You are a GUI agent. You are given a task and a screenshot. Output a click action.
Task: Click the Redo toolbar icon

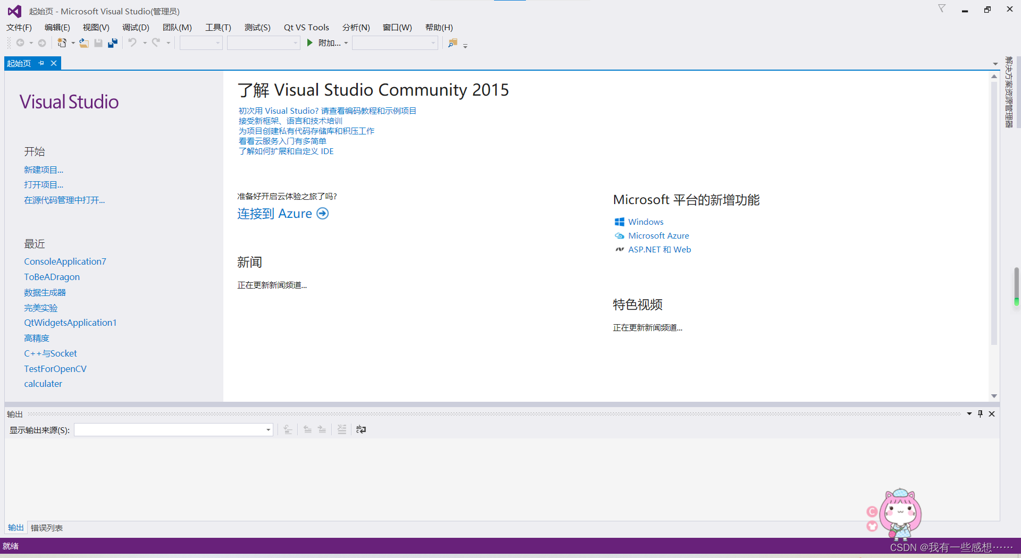[156, 43]
